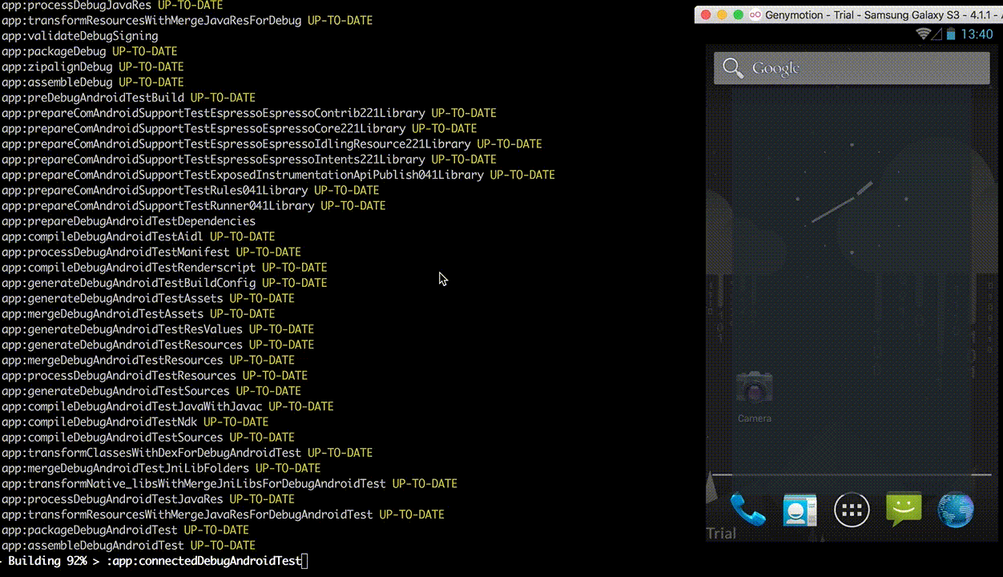1003x577 pixels.
Task: Click the app:packageDebug line in terminal
Action: tap(90, 51)
